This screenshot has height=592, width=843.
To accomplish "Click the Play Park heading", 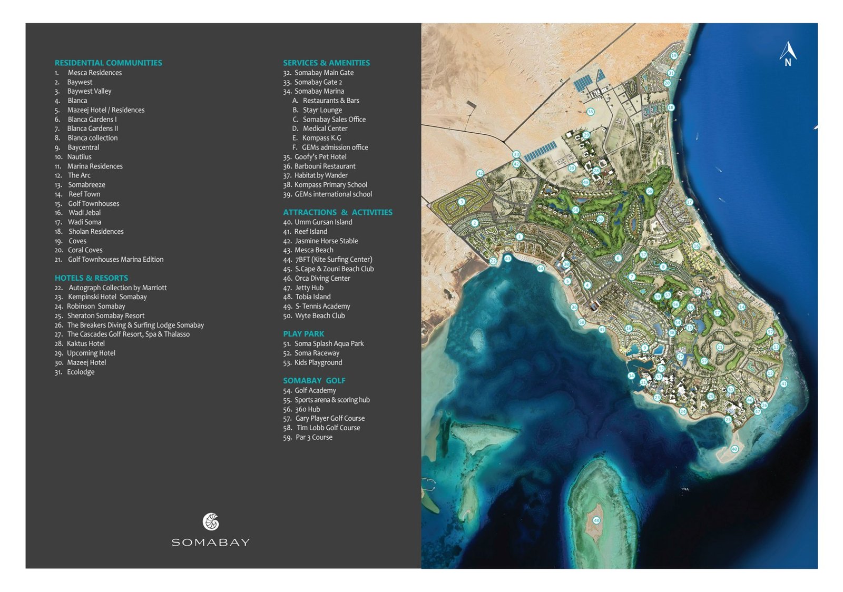I will (303, 334).
